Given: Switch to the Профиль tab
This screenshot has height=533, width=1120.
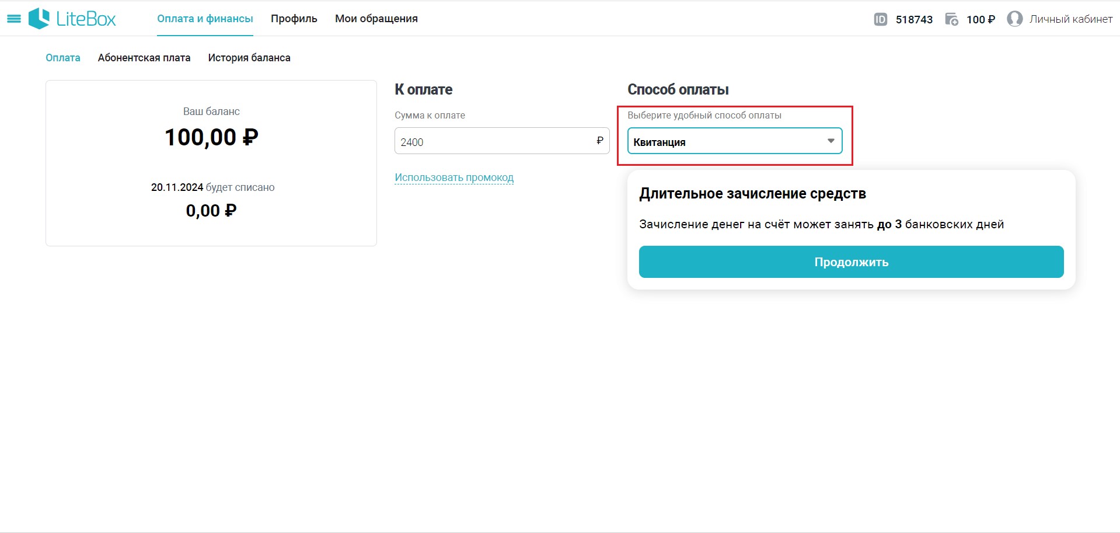Looking at the screenshot, I should (x=294, y=19).
